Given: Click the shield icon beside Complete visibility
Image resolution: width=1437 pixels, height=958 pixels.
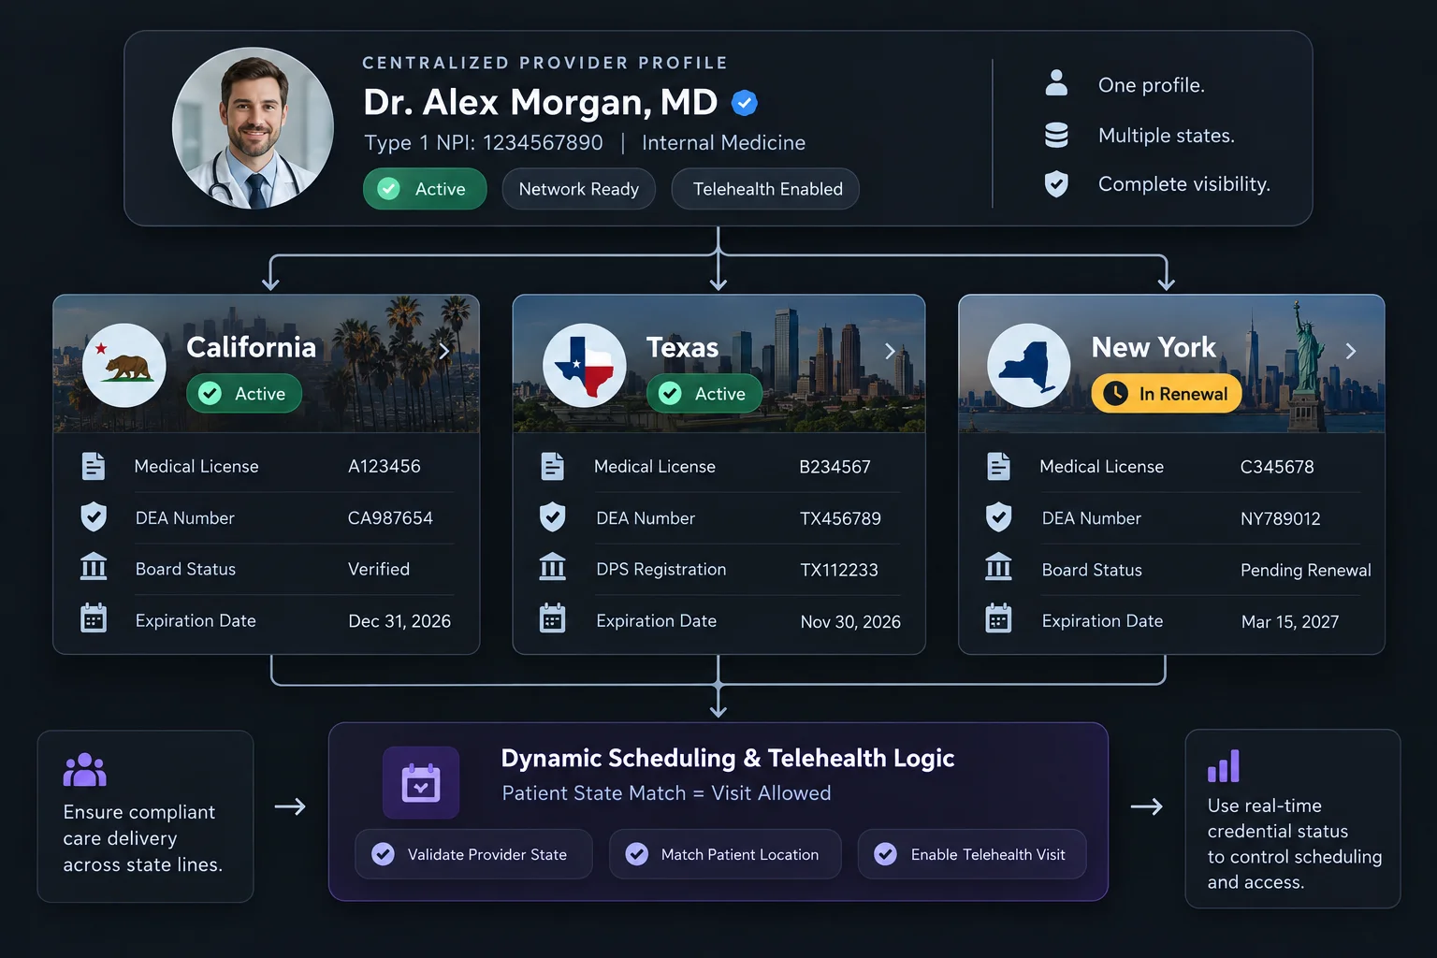Looking at the screenshot, I should 1056,183.
